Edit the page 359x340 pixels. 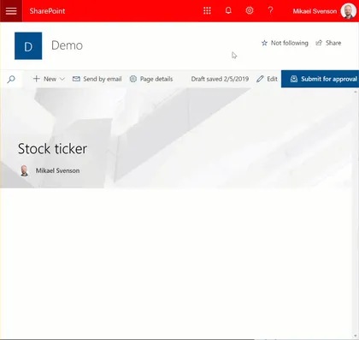point(267,79)
